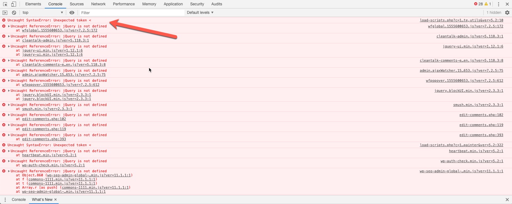Click the red error count badge
Screen dimensions: 512x204
[x=478, y=4]
